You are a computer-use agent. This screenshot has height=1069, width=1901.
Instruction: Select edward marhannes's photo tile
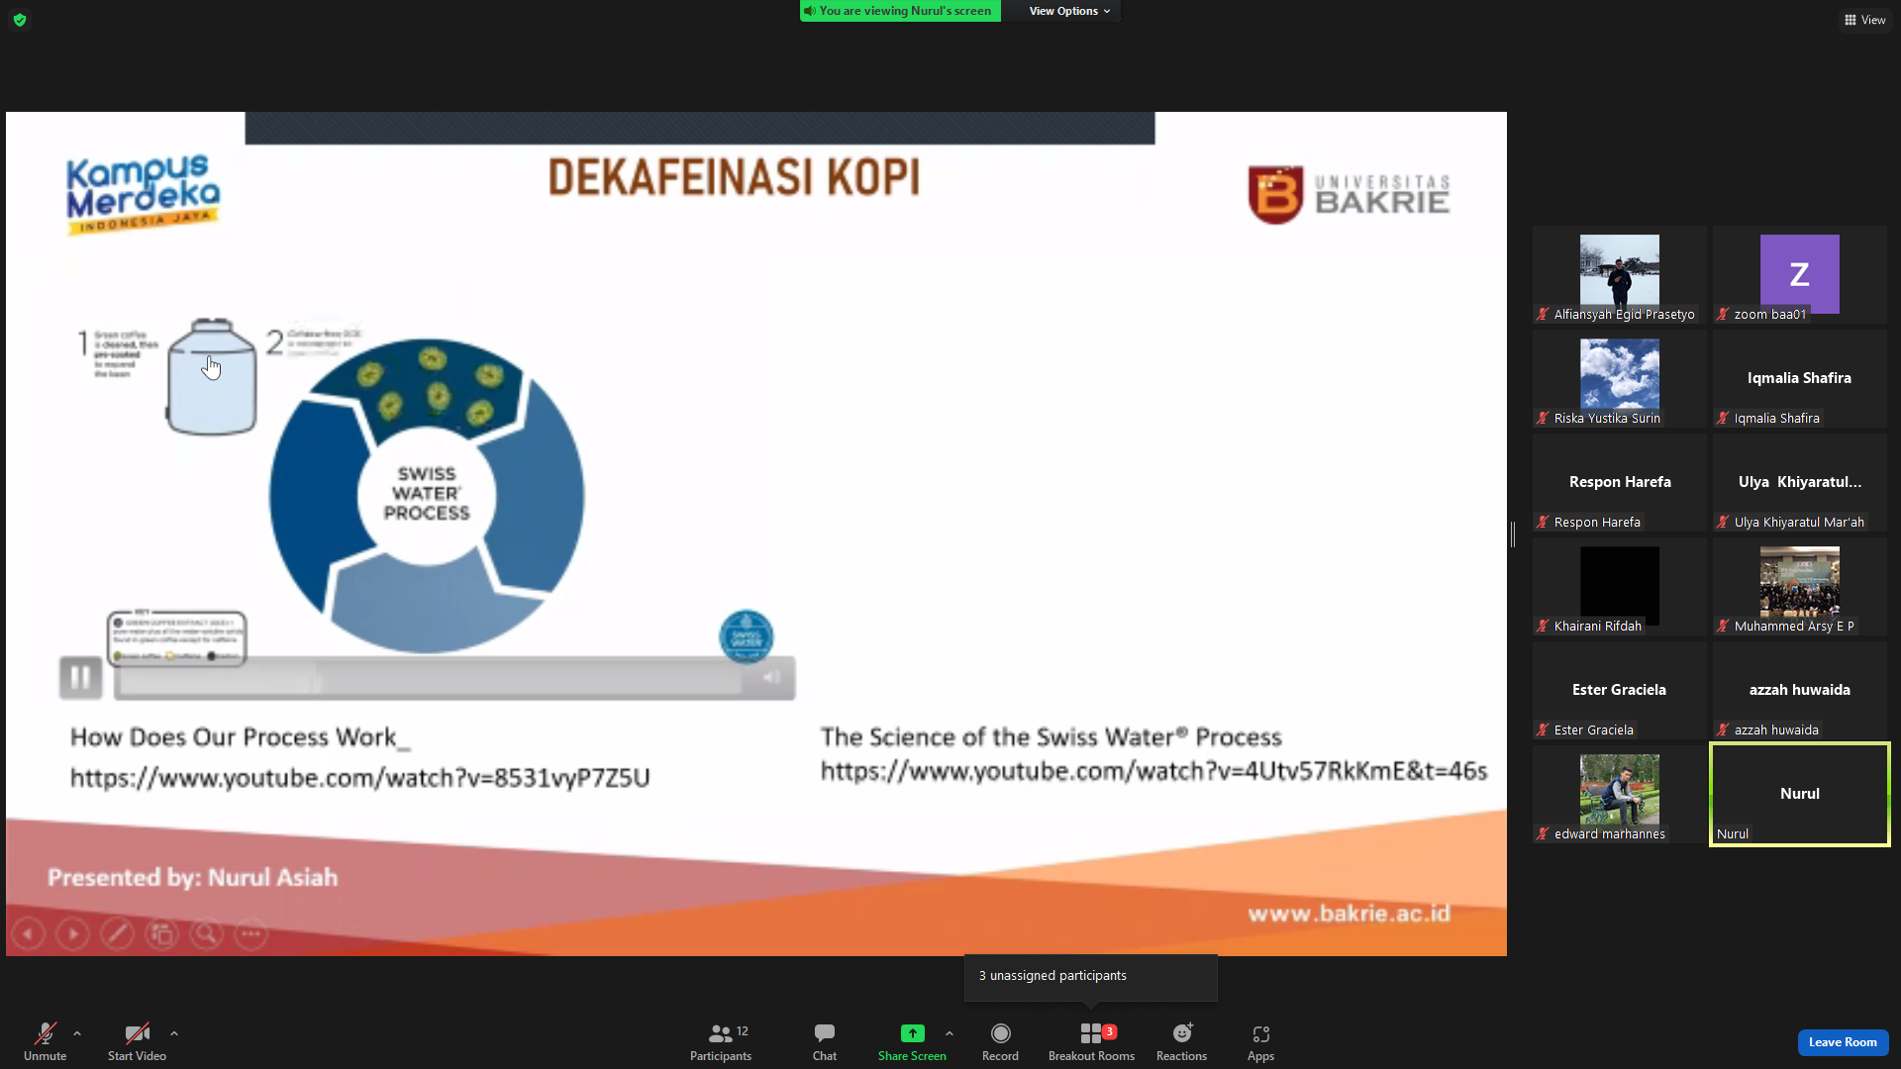pyautogui.click(x=1620, y=794)
